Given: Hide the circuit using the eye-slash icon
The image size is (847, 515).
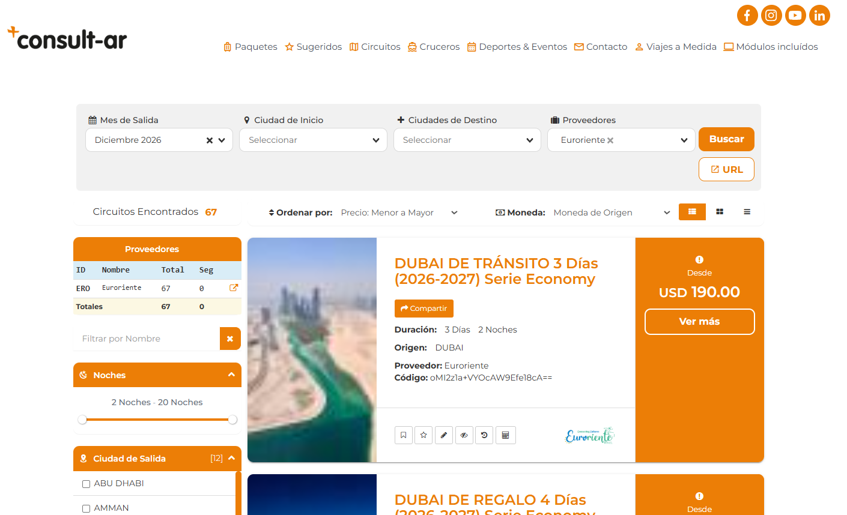Looking at the screenshot, I should pyautogui.click(x=464, y=435).
